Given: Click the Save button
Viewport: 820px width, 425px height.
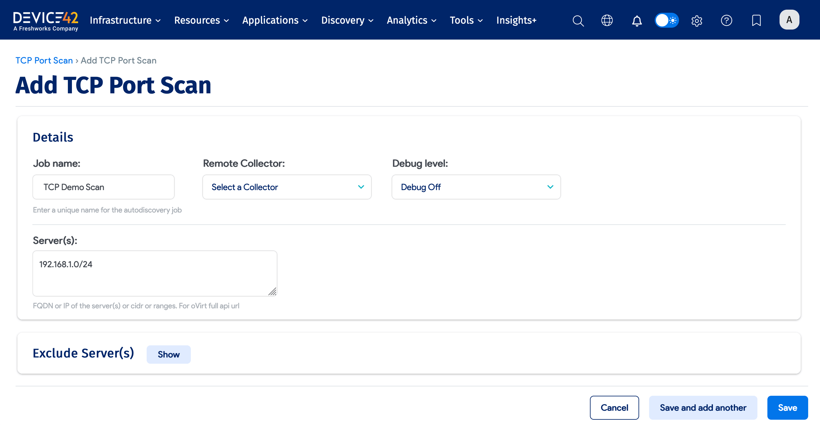Looking at the screenshot, I should [x=787, y=408].
